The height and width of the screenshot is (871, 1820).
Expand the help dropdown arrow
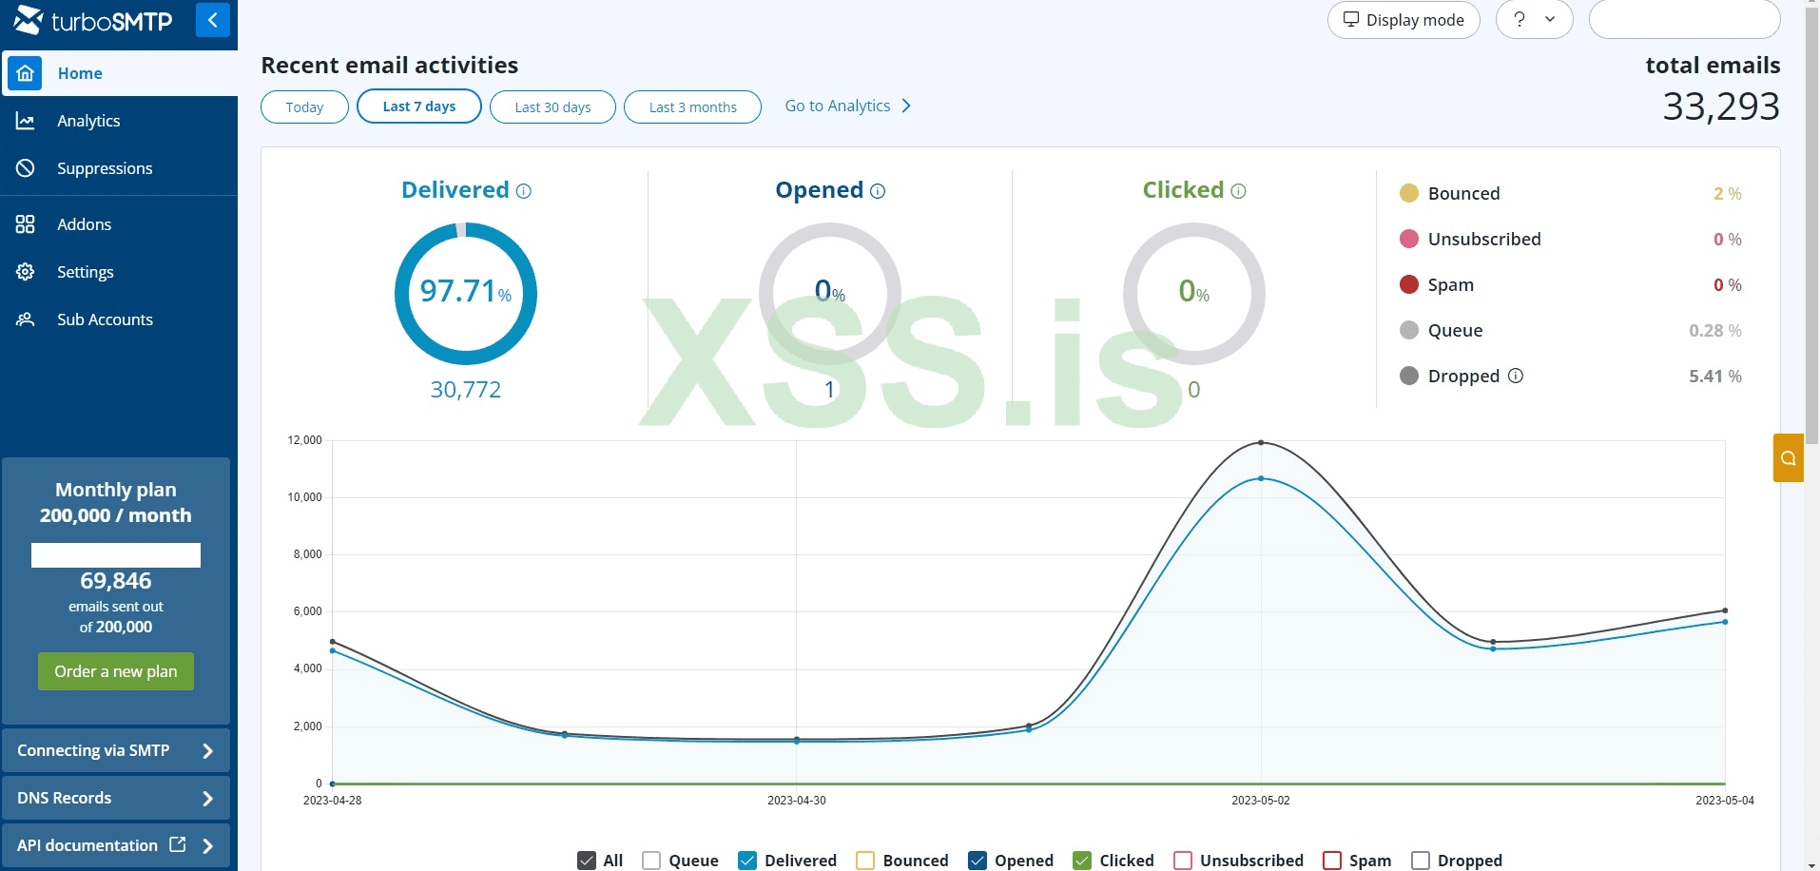(1550, 19)
